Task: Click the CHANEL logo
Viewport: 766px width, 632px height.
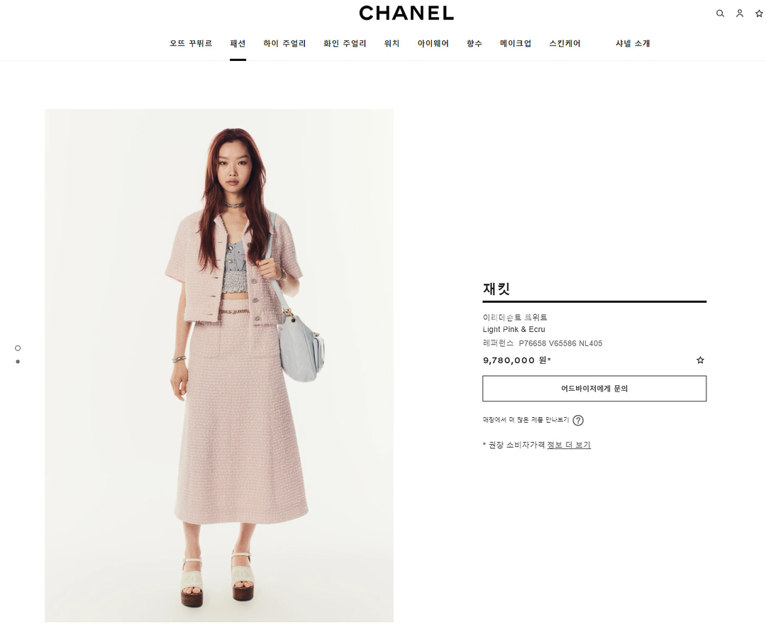Action: tap(406, 13)
